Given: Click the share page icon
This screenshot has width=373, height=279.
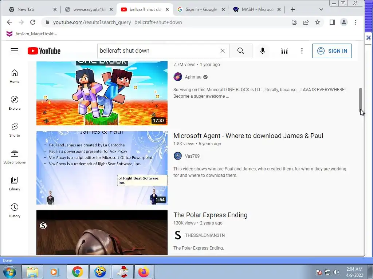Looking at the screenshot, I should [306, 22].
